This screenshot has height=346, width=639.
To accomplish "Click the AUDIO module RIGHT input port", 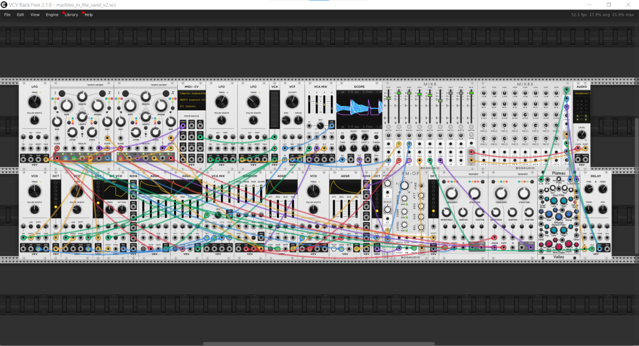I will tap(585, 148).
